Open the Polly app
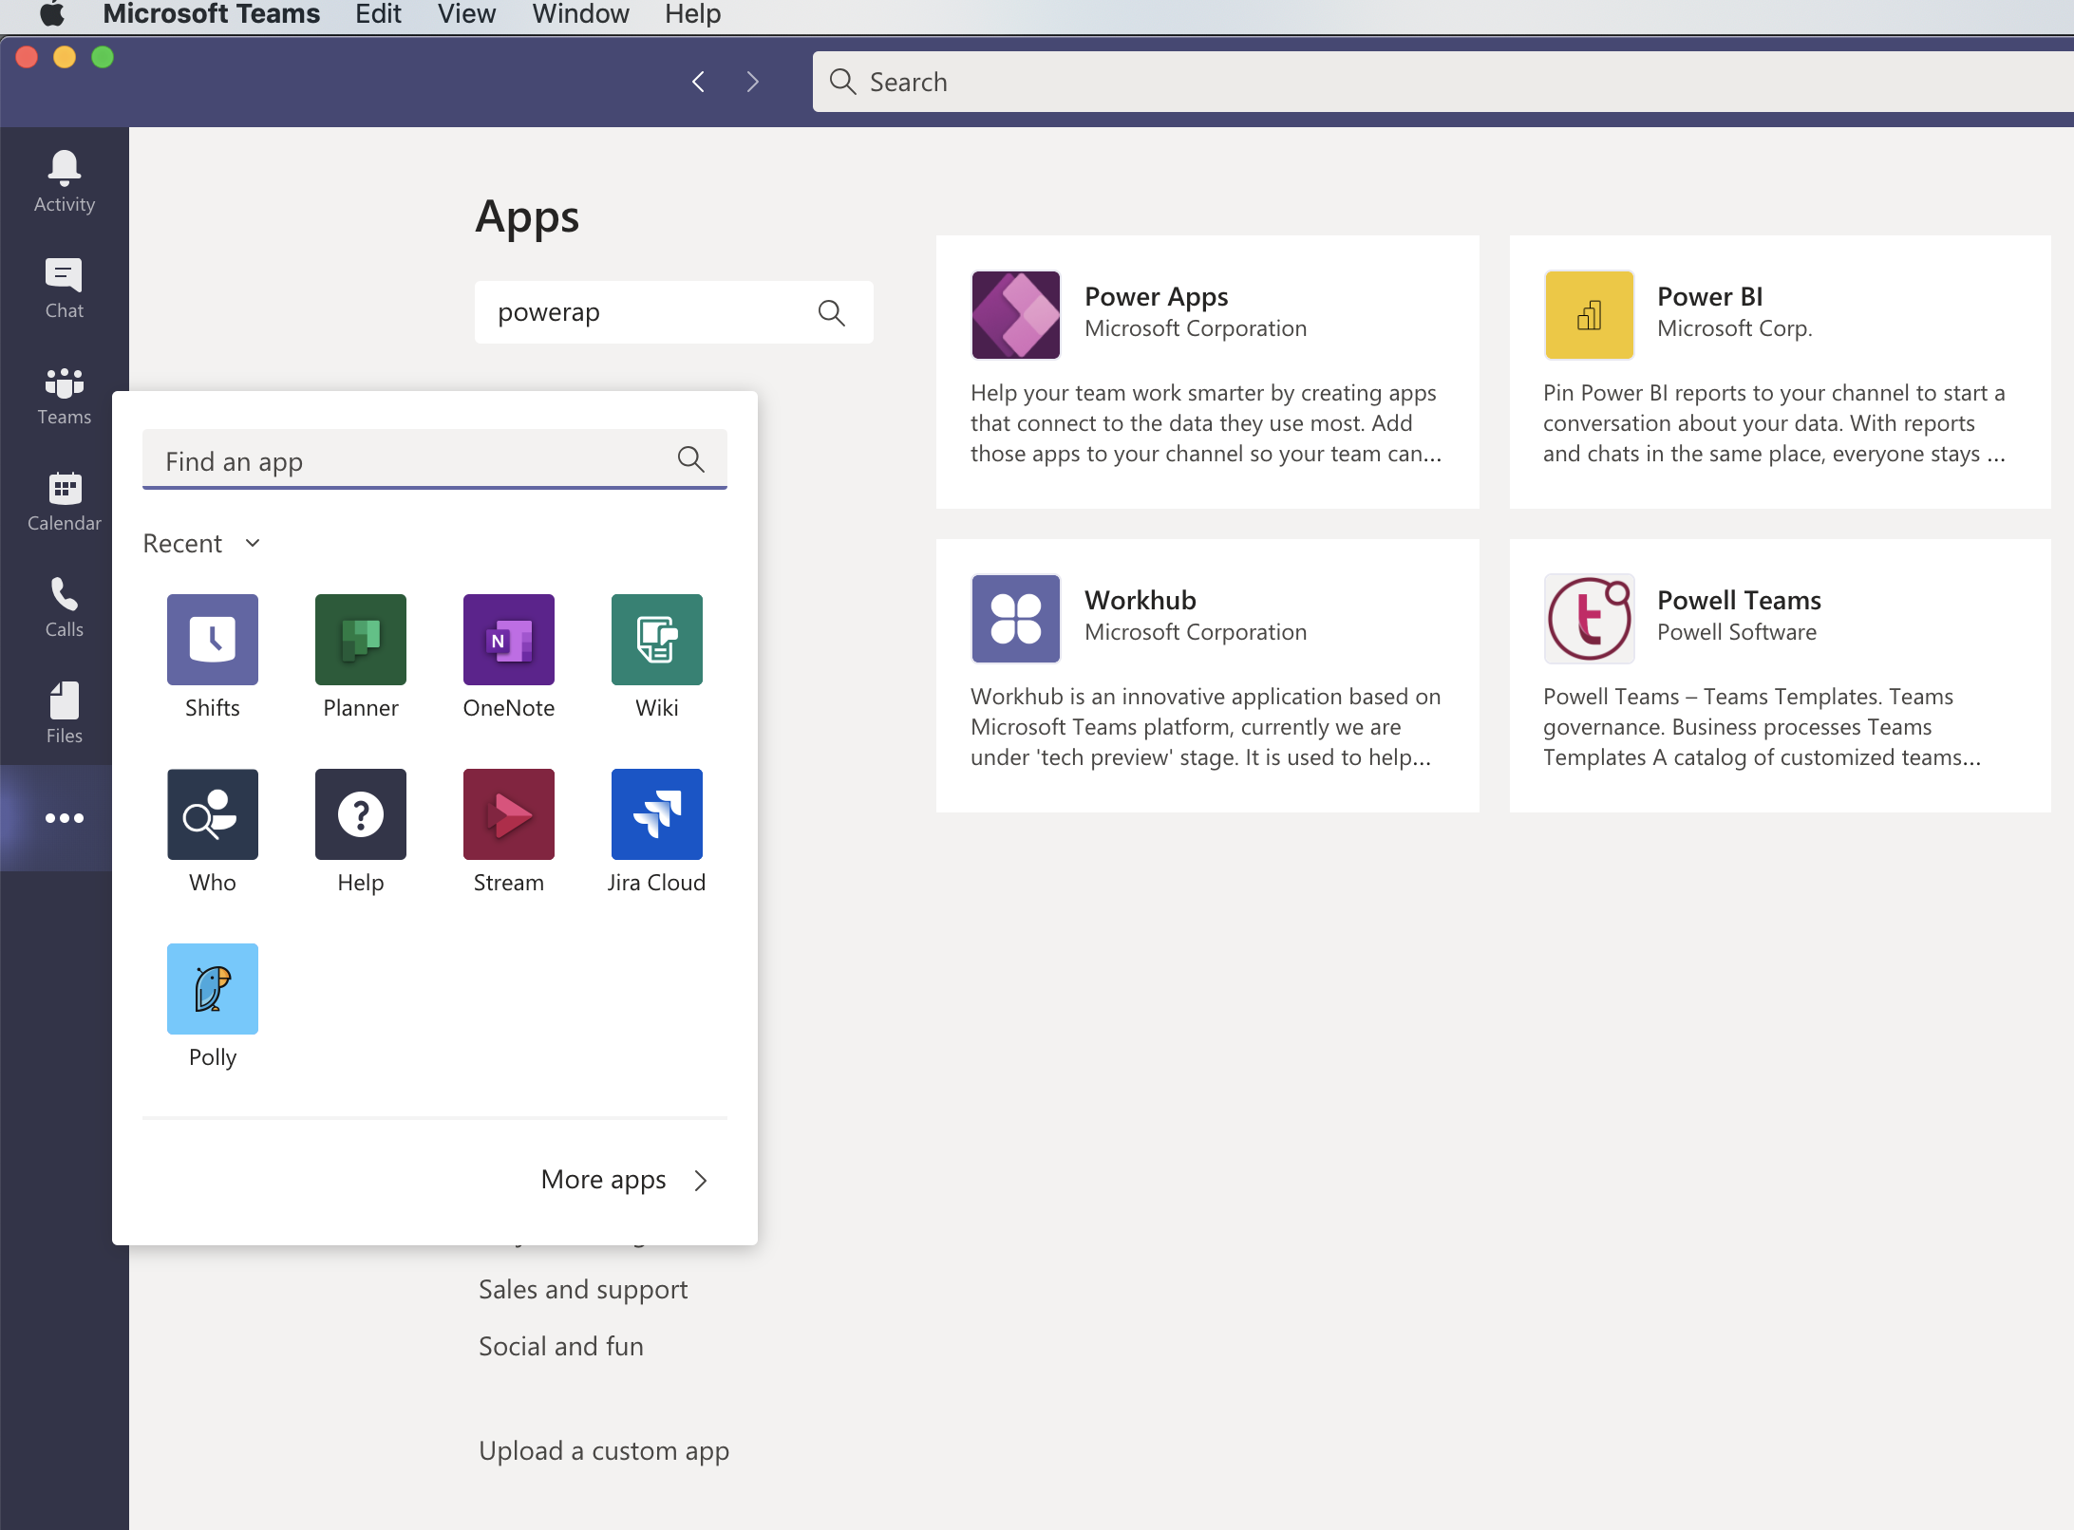The width and height of the screenshot is (2074, 1530). [212, 989]
